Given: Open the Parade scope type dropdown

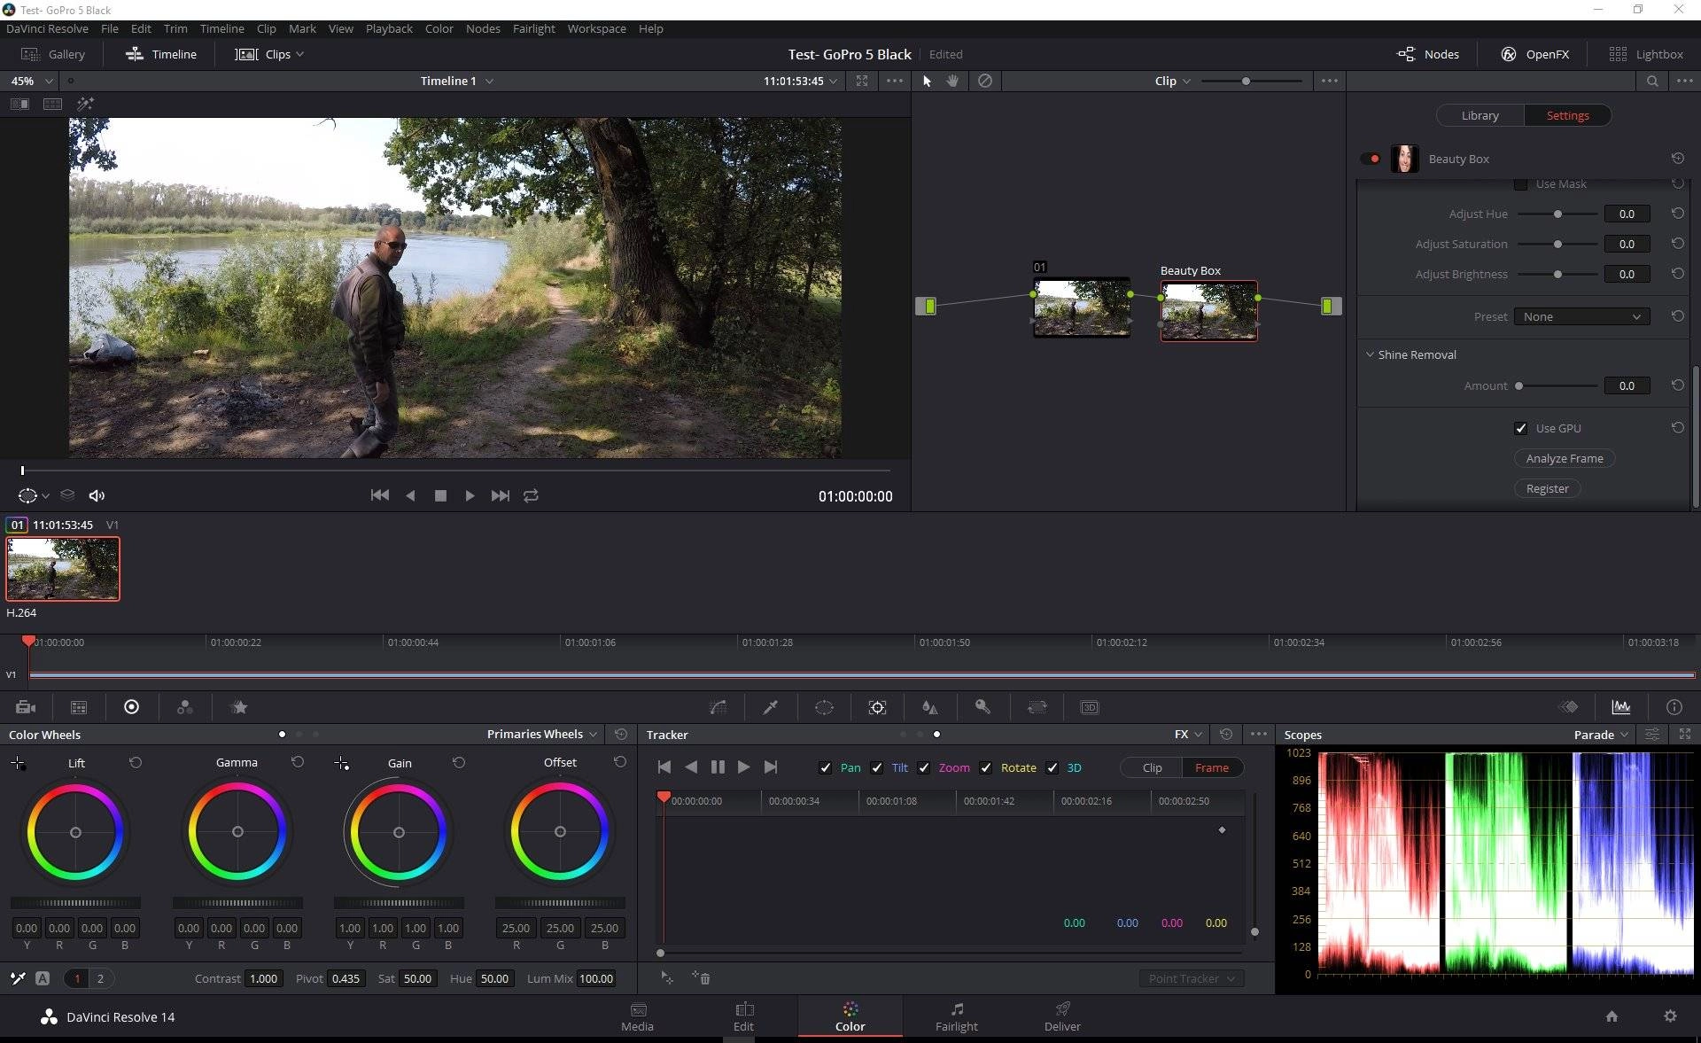Looking at the screenshot, I should pos(1602,735).
